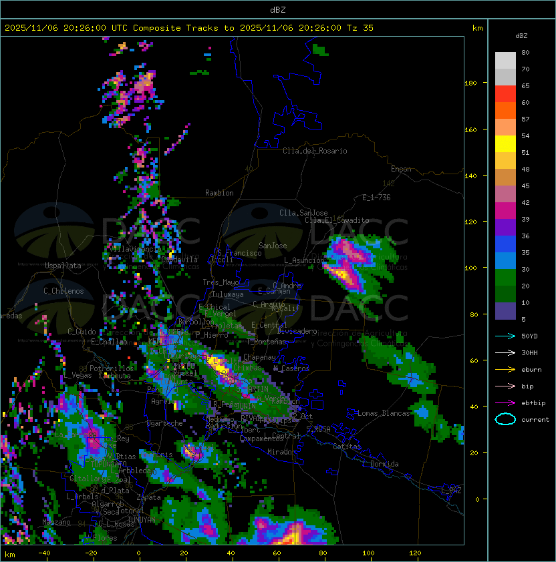Click the 'eburn' legend label
This screenshot has width=556, height=562.
531,370
